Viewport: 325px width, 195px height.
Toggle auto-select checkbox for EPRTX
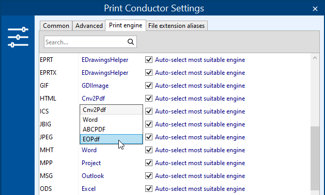coord(149,73)
